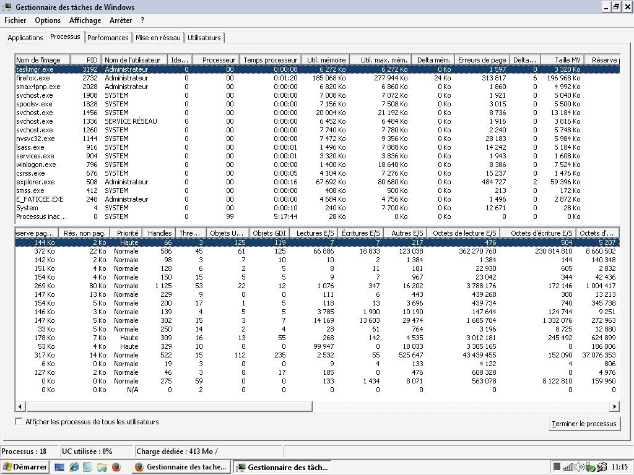This screenshot has height=475, width=634.
Task: Sort by Objets GDI column header
Action: [269, 233]
